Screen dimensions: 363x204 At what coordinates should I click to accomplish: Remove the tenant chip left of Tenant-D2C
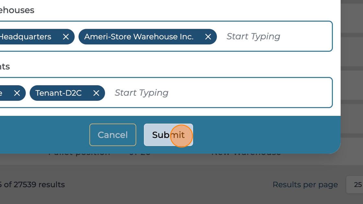pyautogui.click(x=17, y=93)
